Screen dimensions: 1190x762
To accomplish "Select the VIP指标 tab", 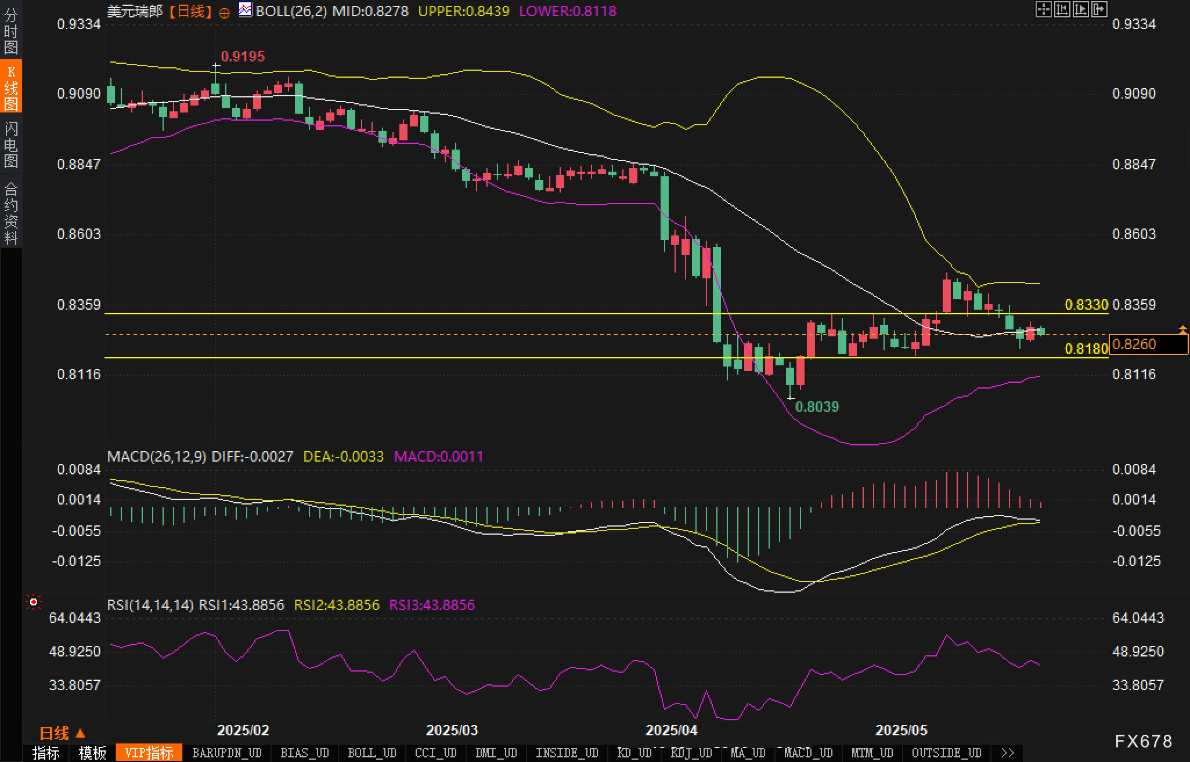I will click(x=149, y=753).
